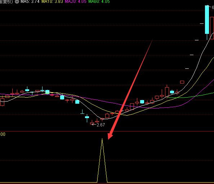Click the 前复权 adjustment label
The width and height of the screenshot is (214, 184).
(6, 2)
